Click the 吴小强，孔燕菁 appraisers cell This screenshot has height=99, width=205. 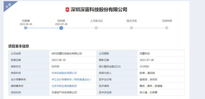point(161,93)
